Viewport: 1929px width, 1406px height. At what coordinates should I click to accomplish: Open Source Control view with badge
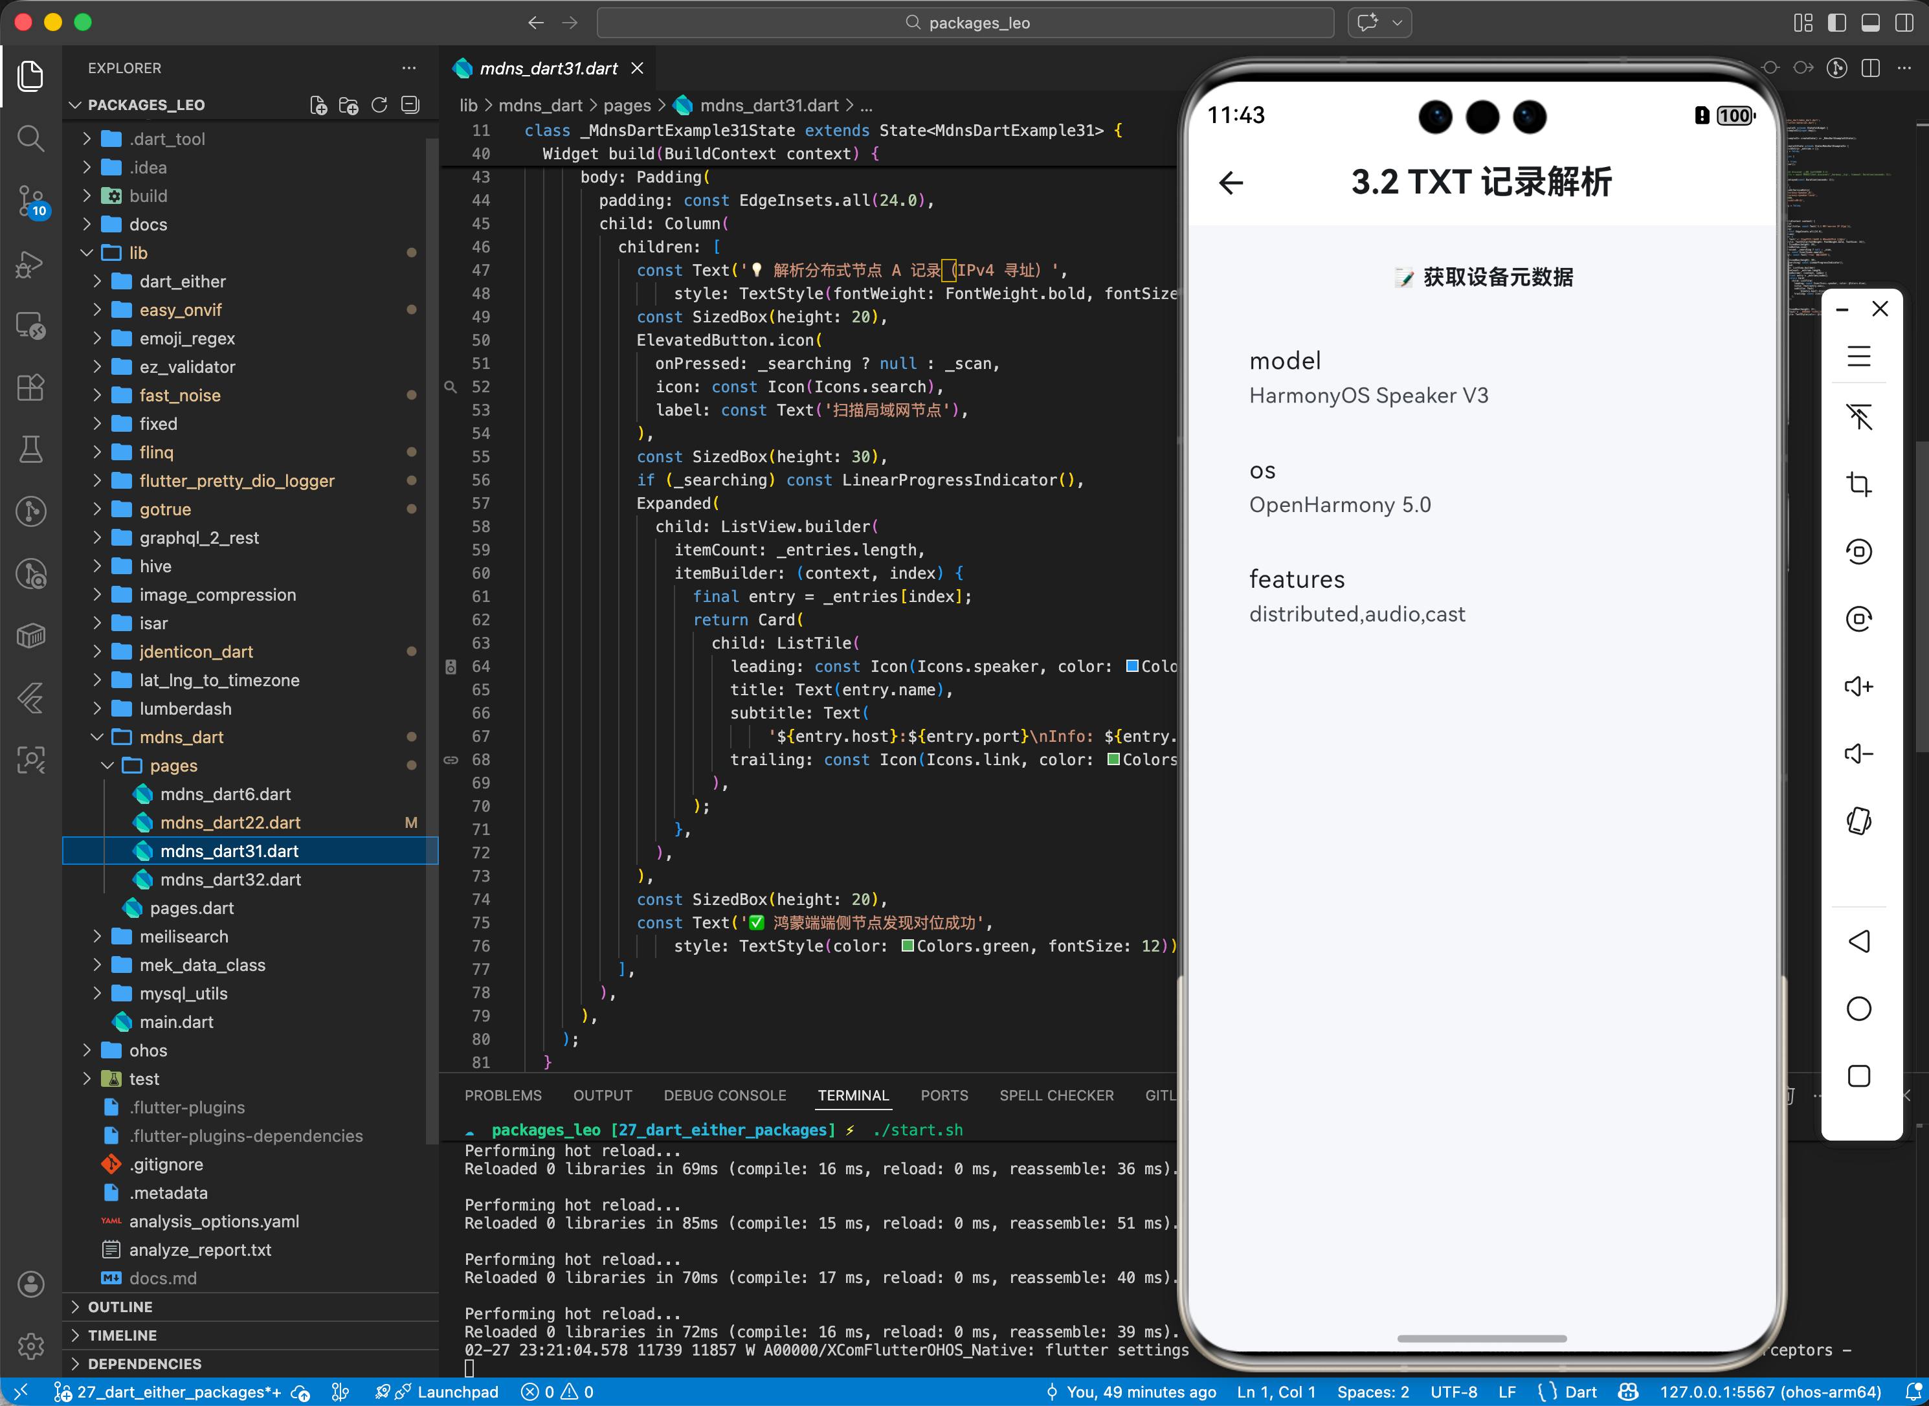click(30, 201)
